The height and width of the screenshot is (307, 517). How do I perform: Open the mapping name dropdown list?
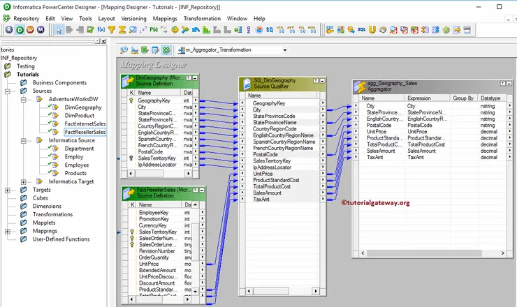(x=285, y=50)
